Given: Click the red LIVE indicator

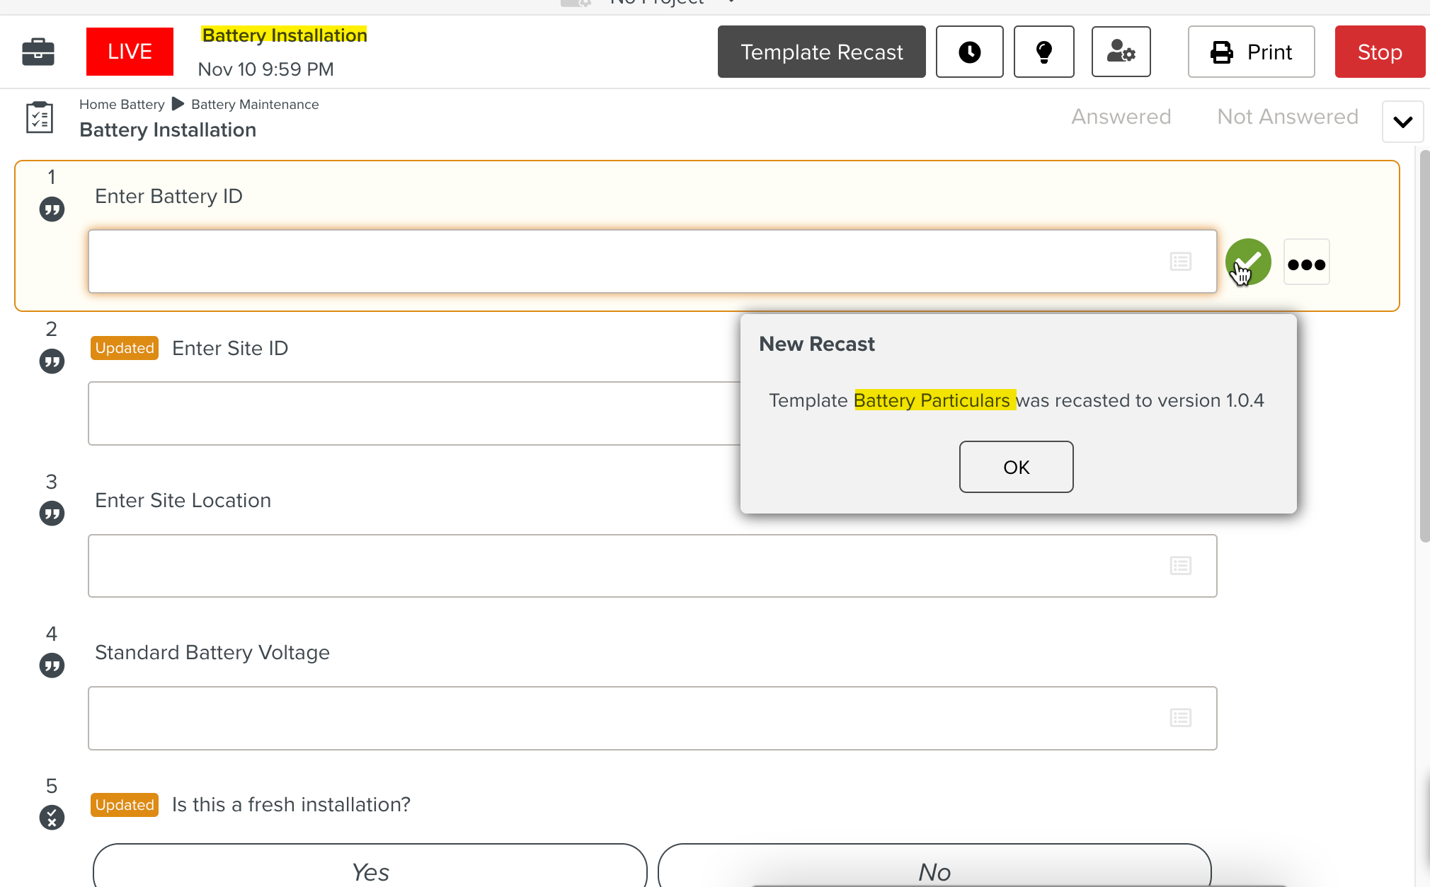Looking at the screenshot, I should (x=130, y=52).
